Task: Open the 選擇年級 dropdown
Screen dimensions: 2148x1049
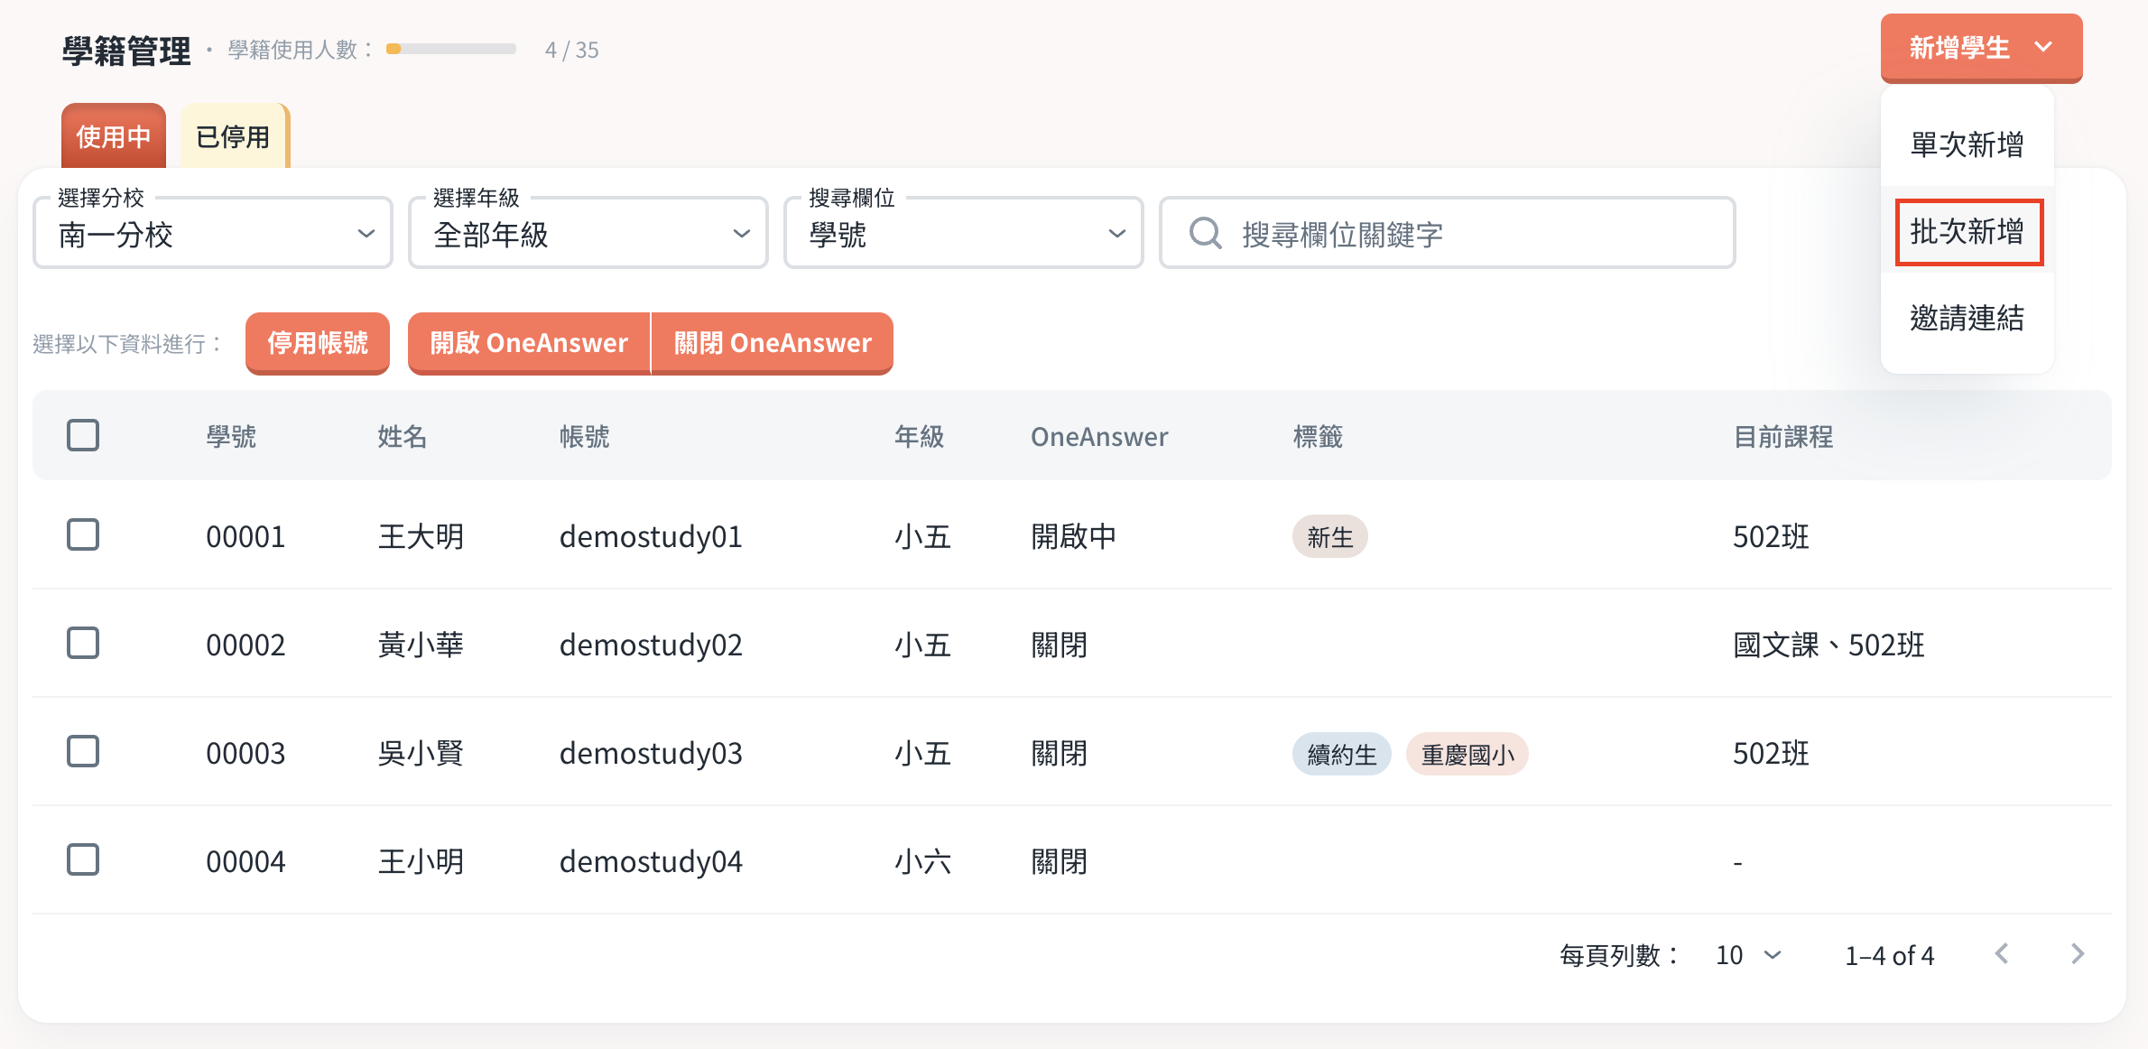Action: (588, 233)
